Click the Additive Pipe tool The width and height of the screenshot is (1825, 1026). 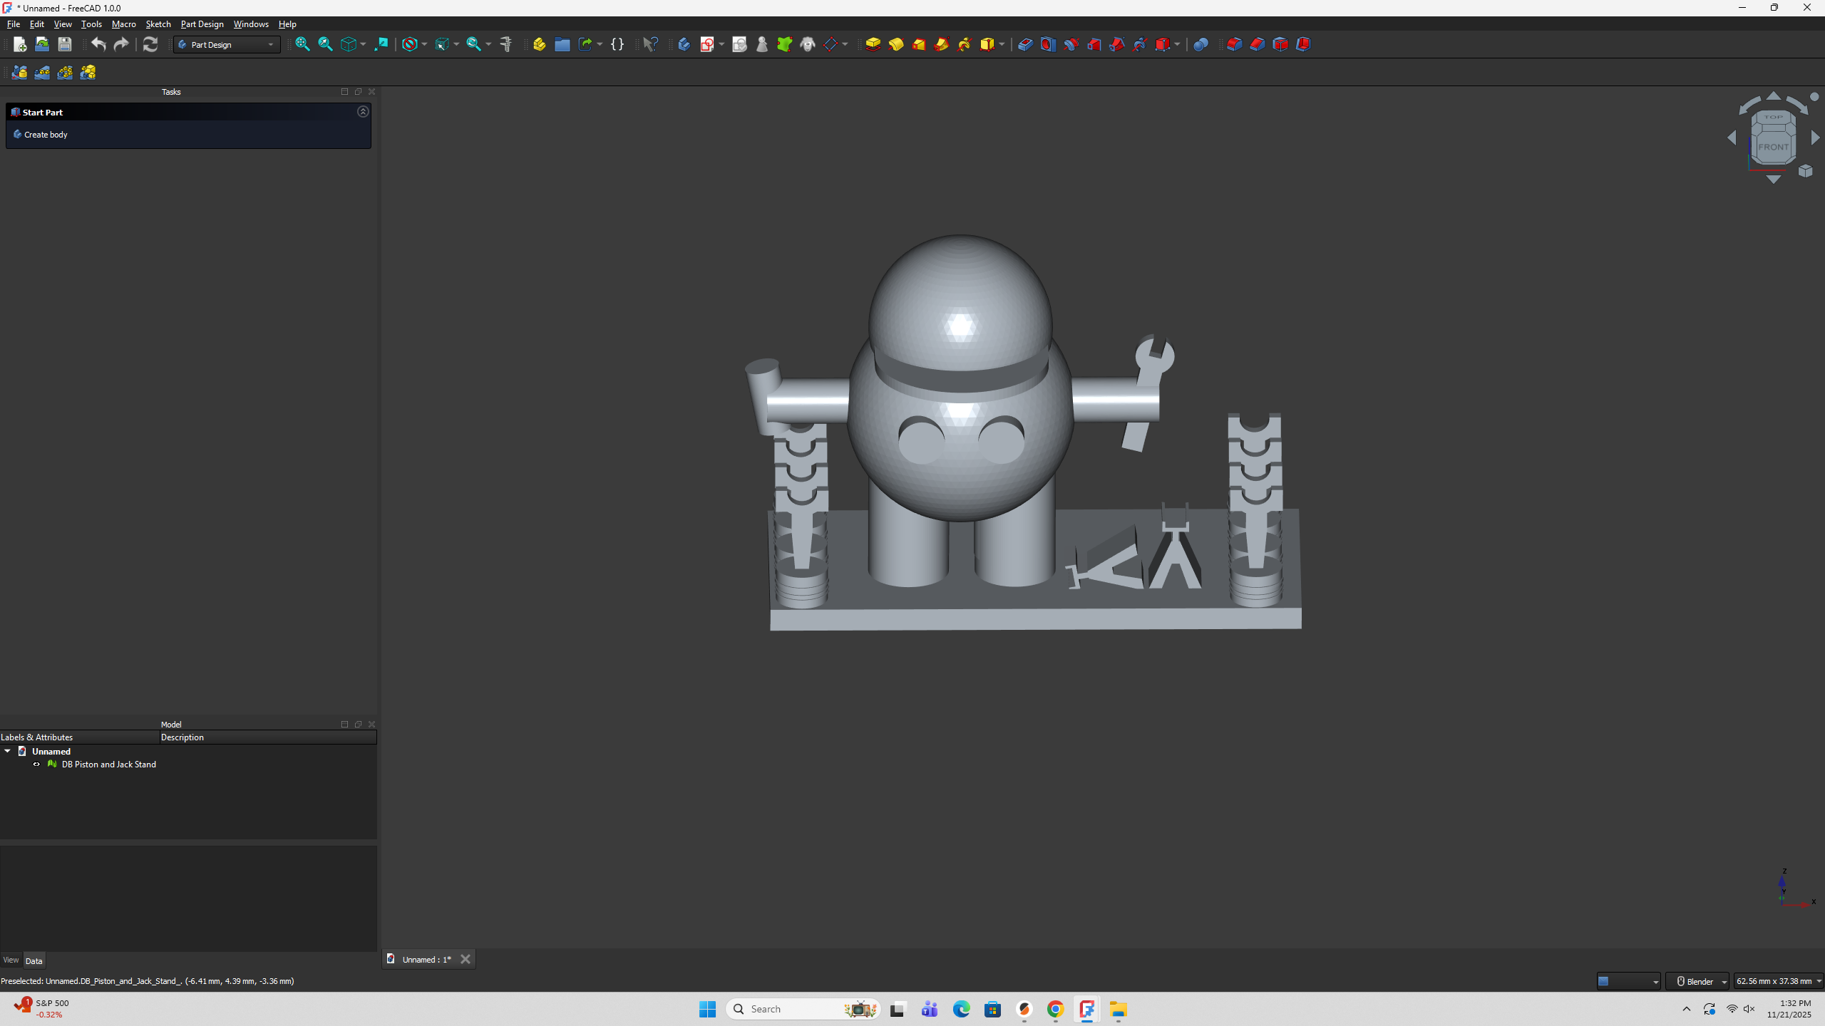[x=942, y=44]
